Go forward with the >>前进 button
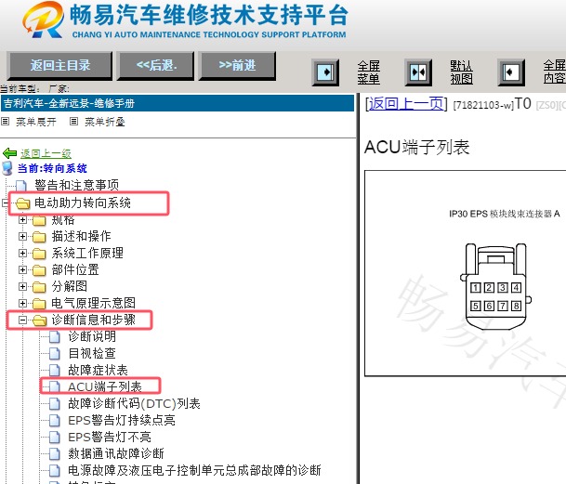Image resolution: width=566 pixels, height=484 pixels. pyautogui.click(x=238, y=66)
